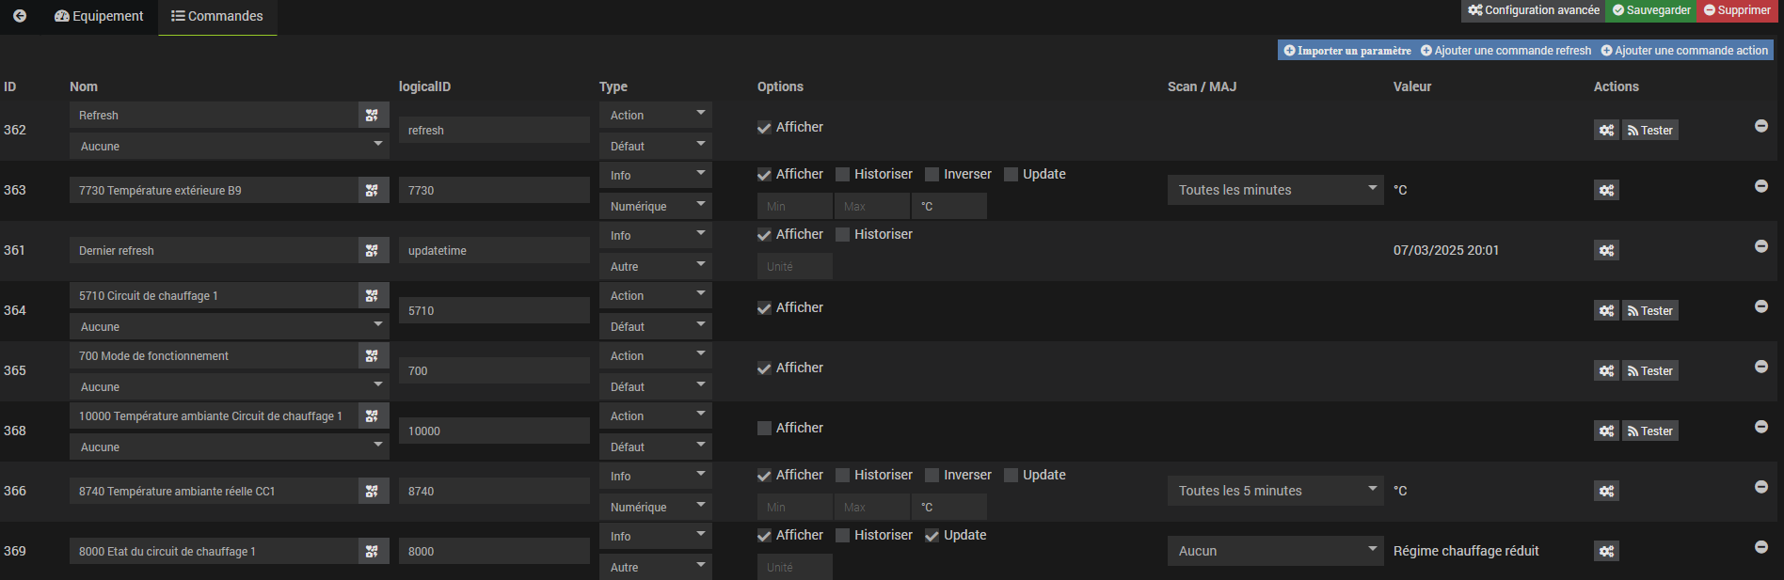The image size is (1784, 580).
Task: Click the back arrow icon
Action: [20, 16]
